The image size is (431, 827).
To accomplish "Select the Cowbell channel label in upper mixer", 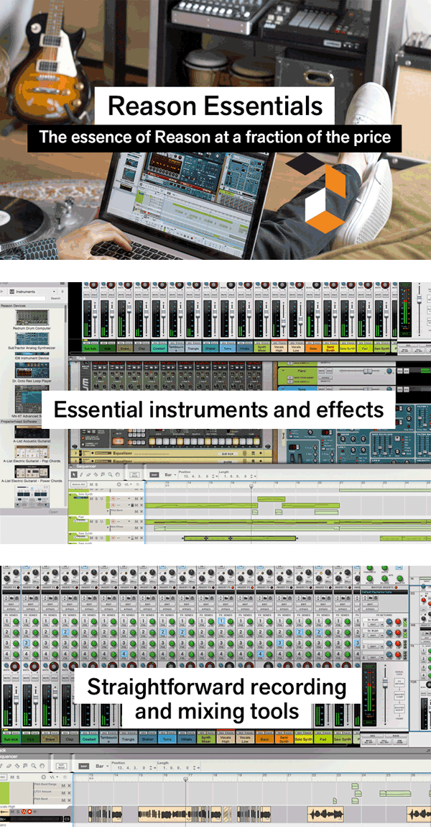I will (159, 348).
